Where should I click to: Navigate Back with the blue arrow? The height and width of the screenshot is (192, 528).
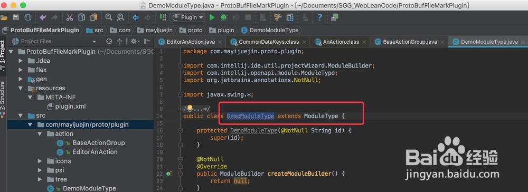click(x=135, y=17)
